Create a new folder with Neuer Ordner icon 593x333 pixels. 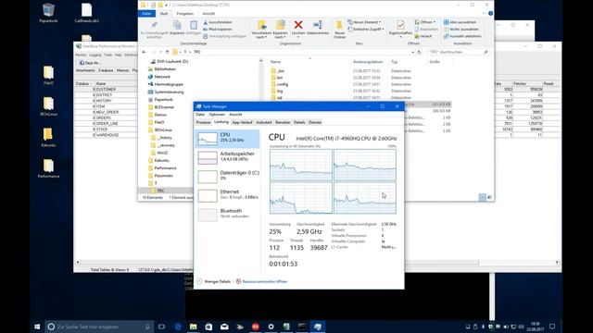point(339,25)
